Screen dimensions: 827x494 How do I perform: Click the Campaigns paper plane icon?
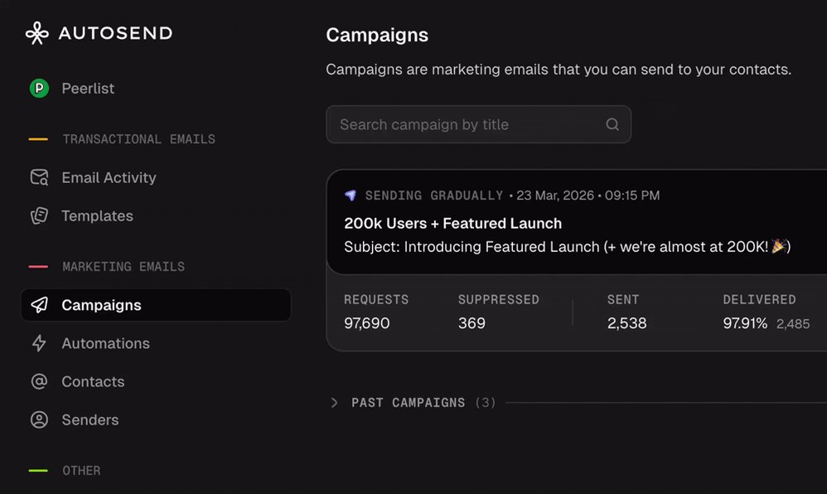(40, 304)
